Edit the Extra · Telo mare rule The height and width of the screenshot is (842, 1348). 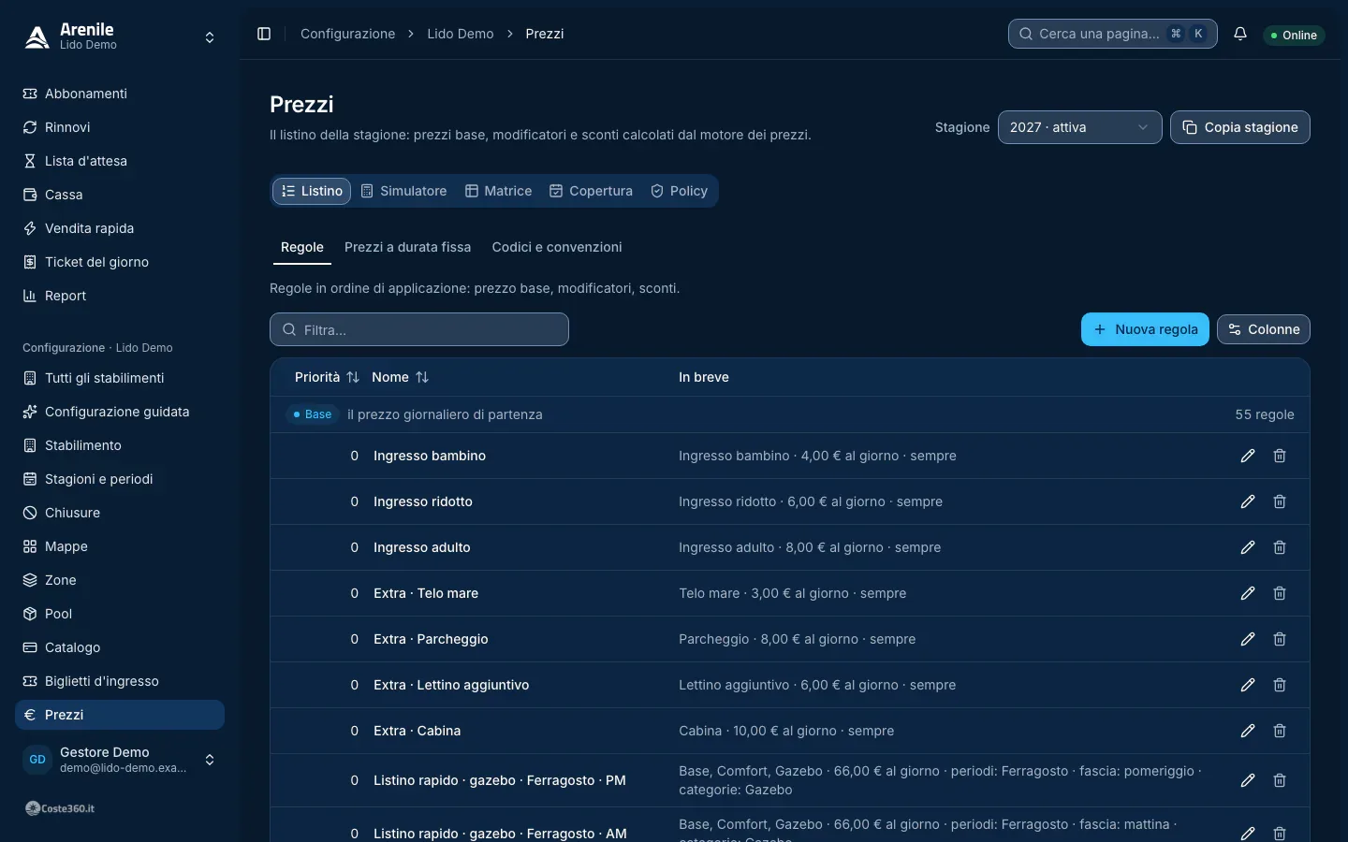coord(1248,593)
